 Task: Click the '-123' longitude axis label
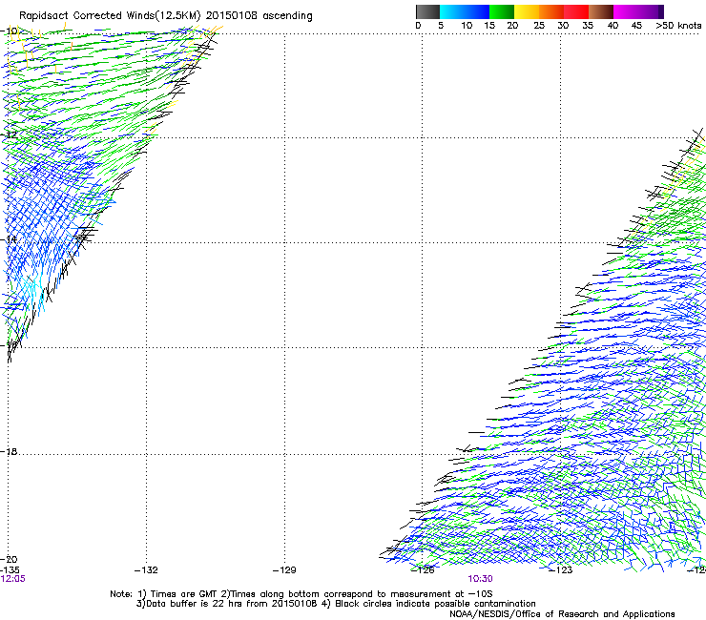point(561,570)
